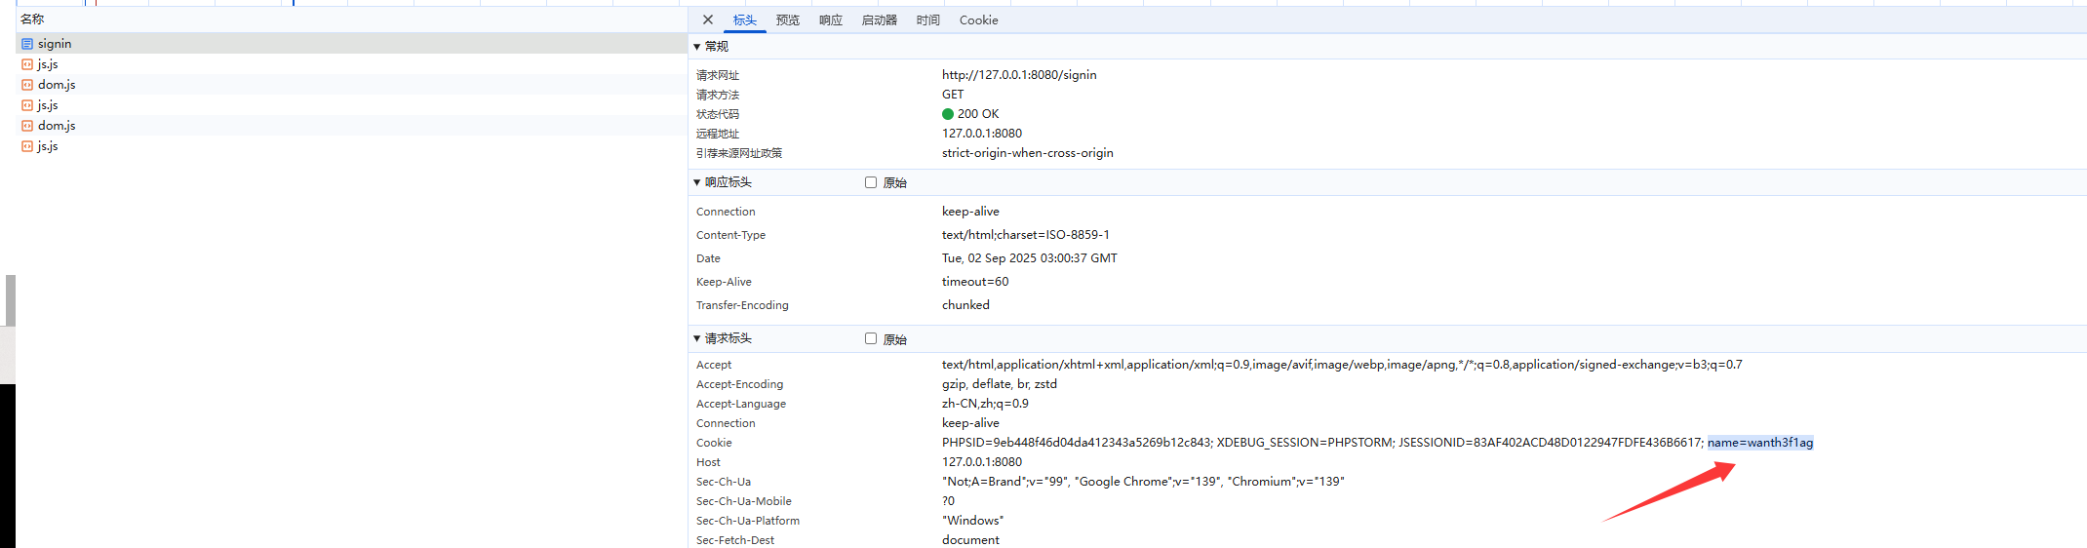
Task: Click the highlighted name=wanth3f1ag cookie value
Action: 1759,443
